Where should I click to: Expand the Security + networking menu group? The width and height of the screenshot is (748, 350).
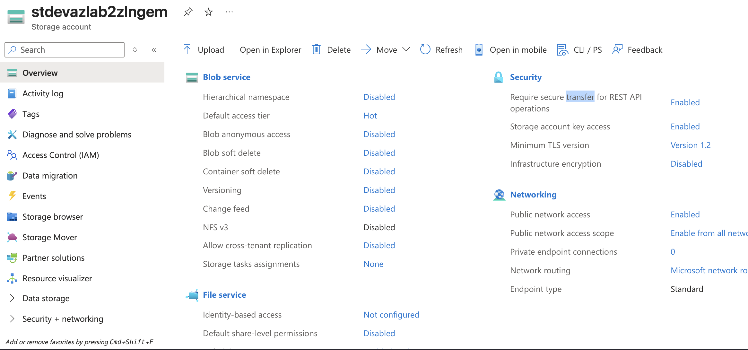(x=12, y=319)
